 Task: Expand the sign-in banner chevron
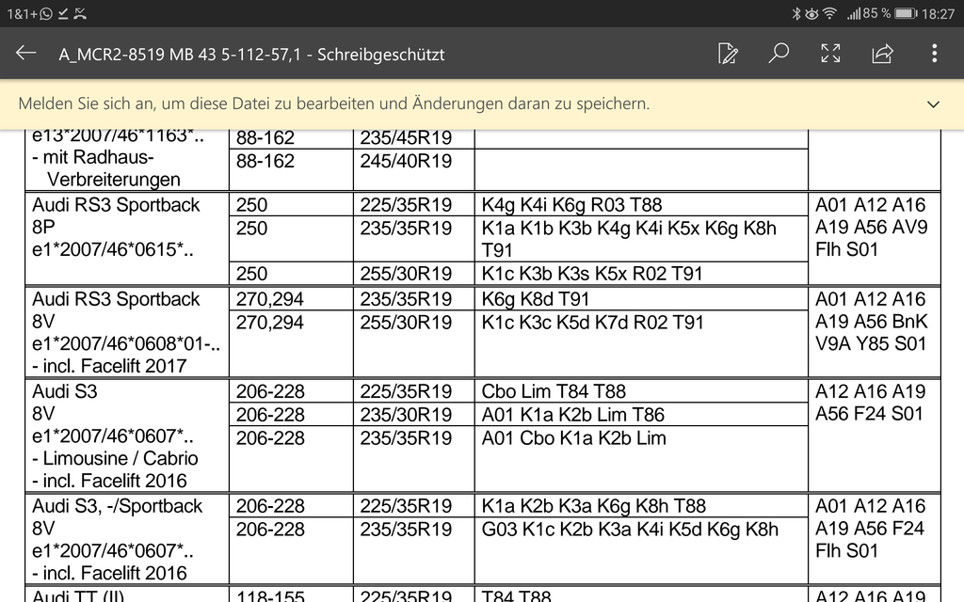[x=933, y=104]
